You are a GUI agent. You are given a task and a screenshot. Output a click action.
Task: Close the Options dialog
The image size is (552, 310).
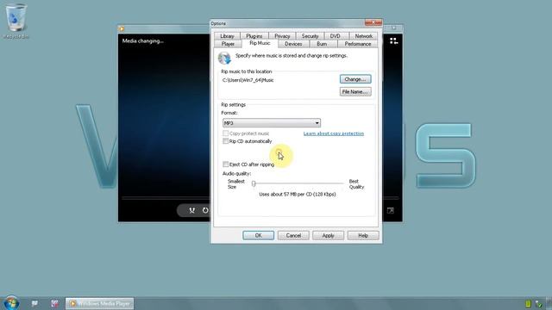[x=373, y=23]
